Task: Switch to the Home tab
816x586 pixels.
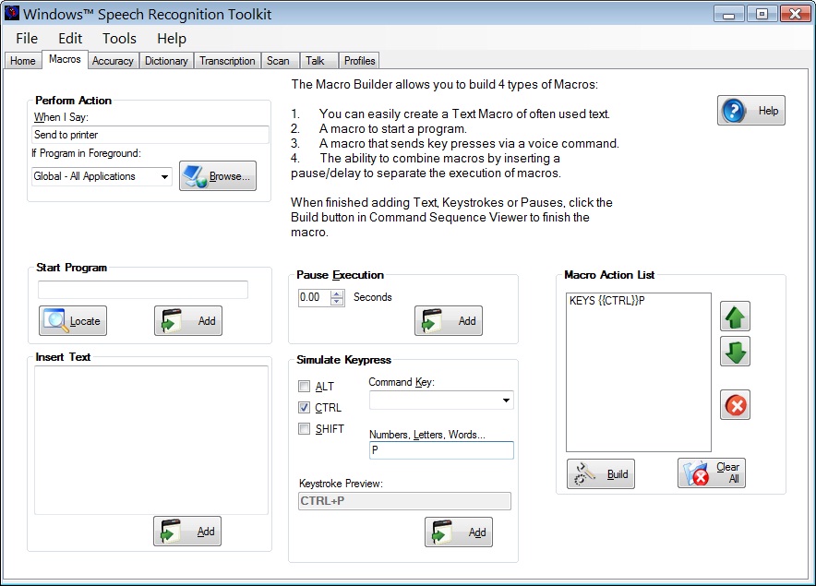Action: [23, 61]
